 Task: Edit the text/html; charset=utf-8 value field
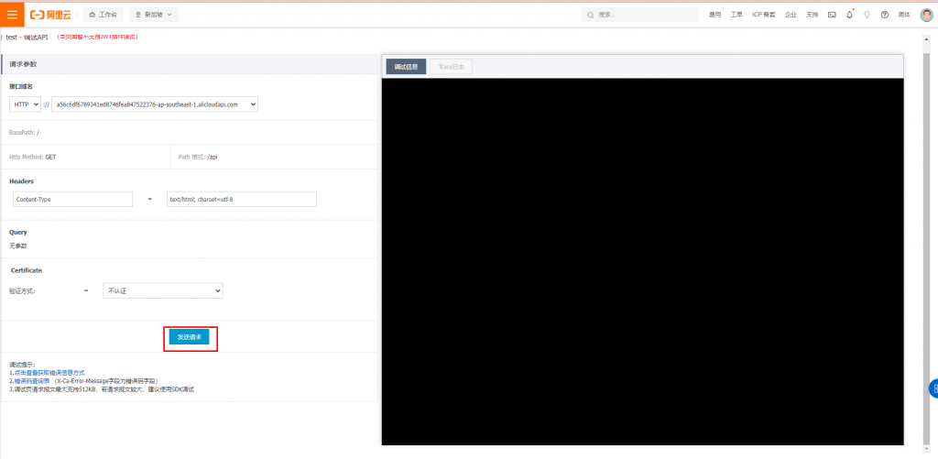(242, 200)
